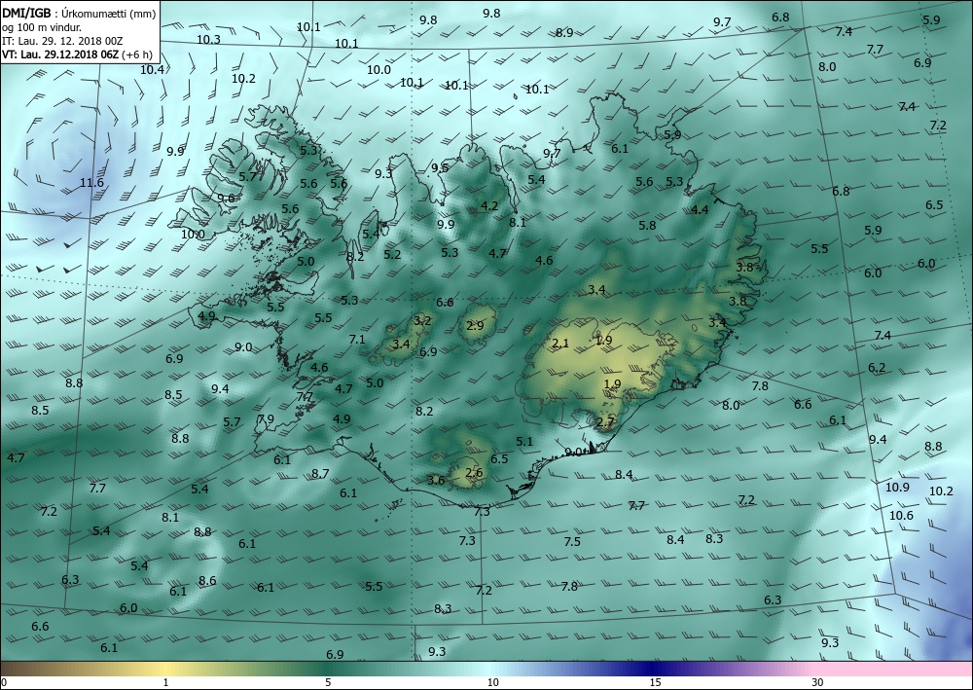
Task: Click the 11.6 value in the blue low
Action: point(91,183)
